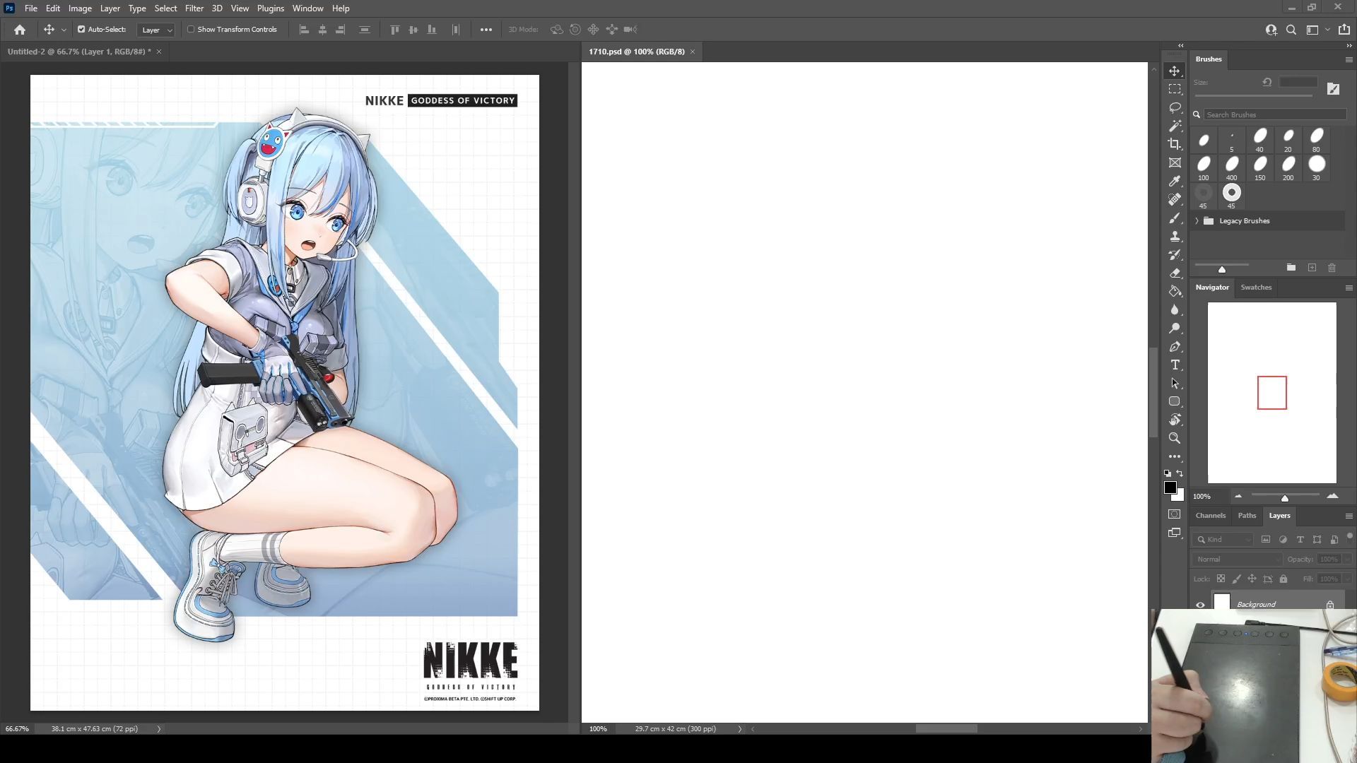Delete brush with trash icon
The image size is (1357, 763).
point(1332,268)
